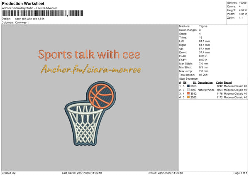Click the 'Colorway 1' value

coord(22,22)
